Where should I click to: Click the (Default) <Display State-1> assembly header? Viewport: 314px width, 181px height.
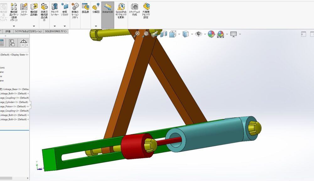(x=14, y=55)
